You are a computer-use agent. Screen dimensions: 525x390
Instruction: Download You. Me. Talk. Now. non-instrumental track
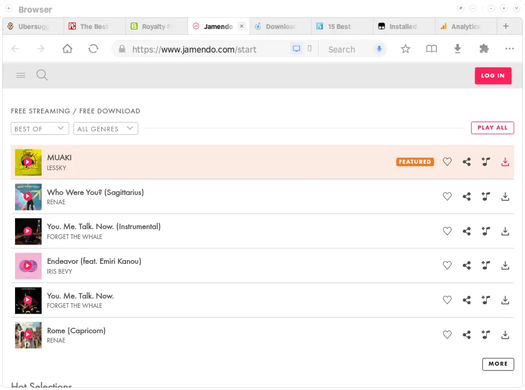click(x=505, y=300)
